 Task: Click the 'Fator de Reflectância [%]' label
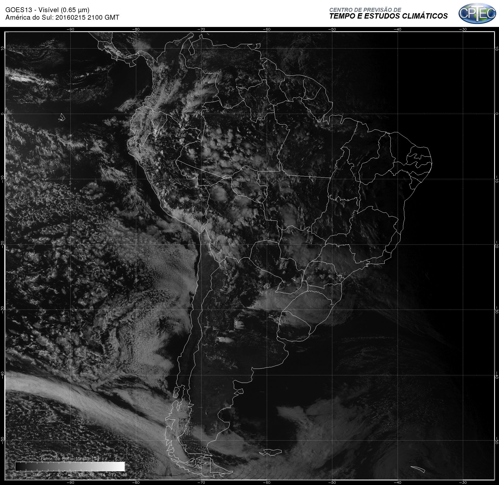click(70, 459)
